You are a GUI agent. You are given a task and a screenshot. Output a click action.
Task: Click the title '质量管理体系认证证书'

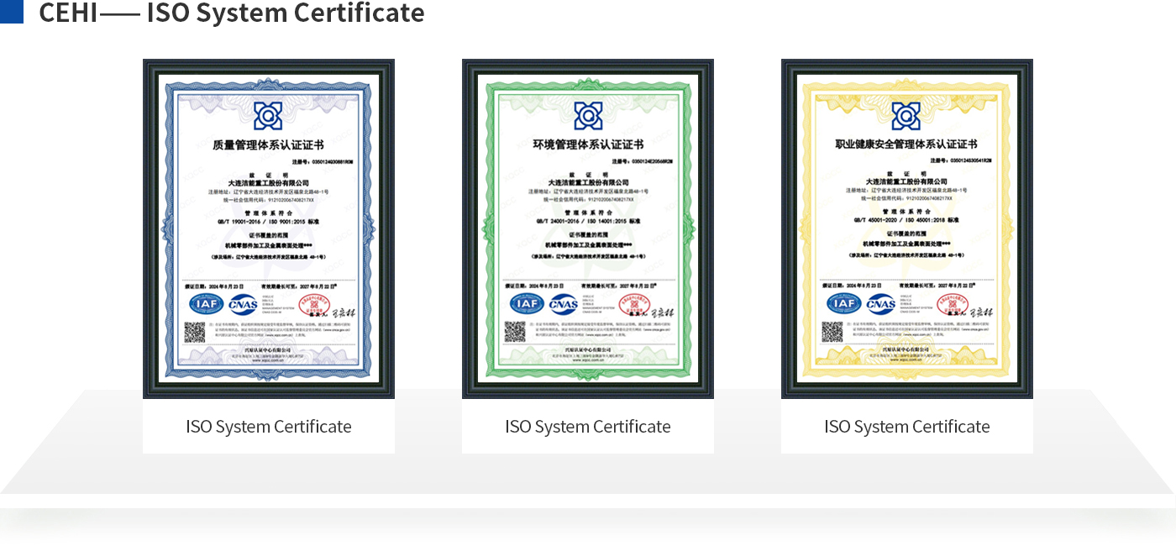click(269, 145)
